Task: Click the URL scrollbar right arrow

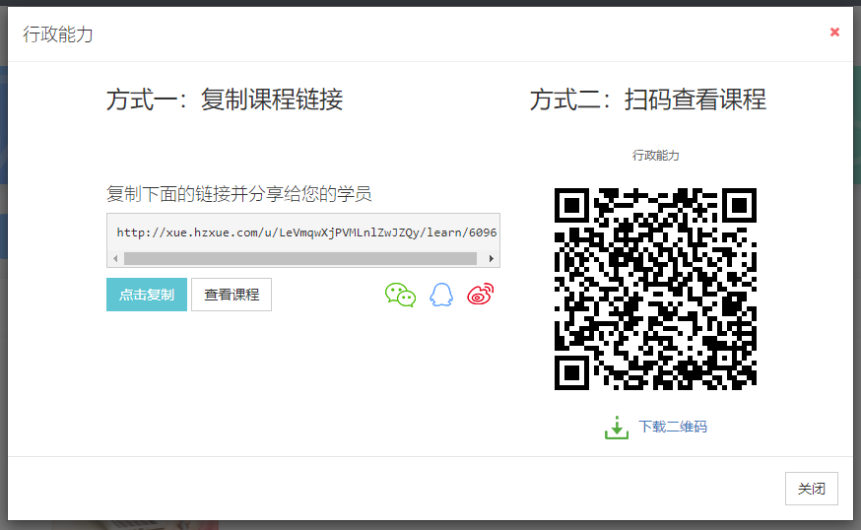Action: coord(492,259)
